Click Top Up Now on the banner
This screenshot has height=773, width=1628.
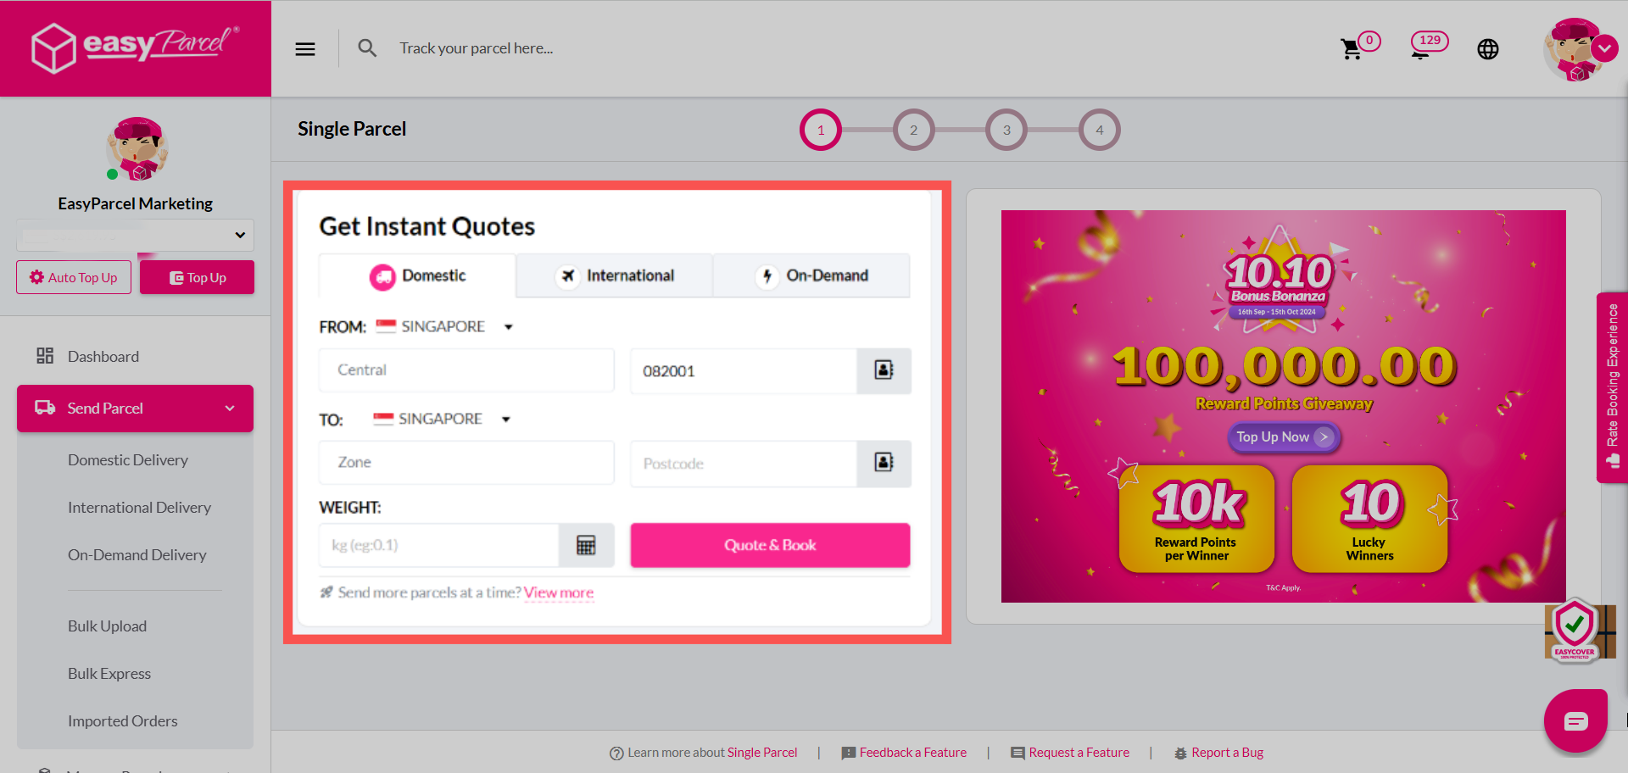click(x=1284, y=437)
